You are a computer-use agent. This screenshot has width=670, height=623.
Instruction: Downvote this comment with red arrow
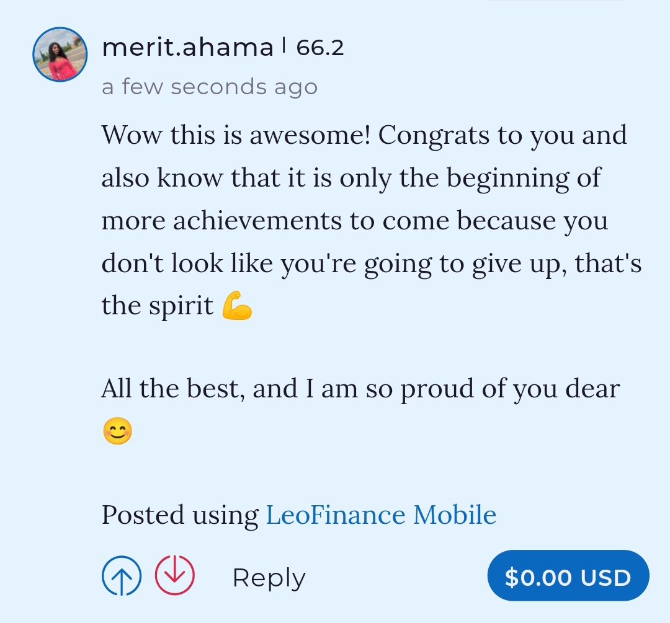point(174,577)
